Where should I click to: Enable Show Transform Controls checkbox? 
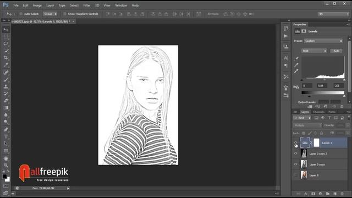pyautogui.click(x=65, y=14)
